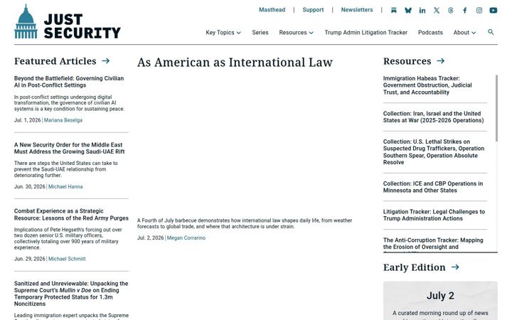Click the 'Jun. 29, 2026' date text
Viewport: 512px width, 320px height.
[x=29, y=259]
